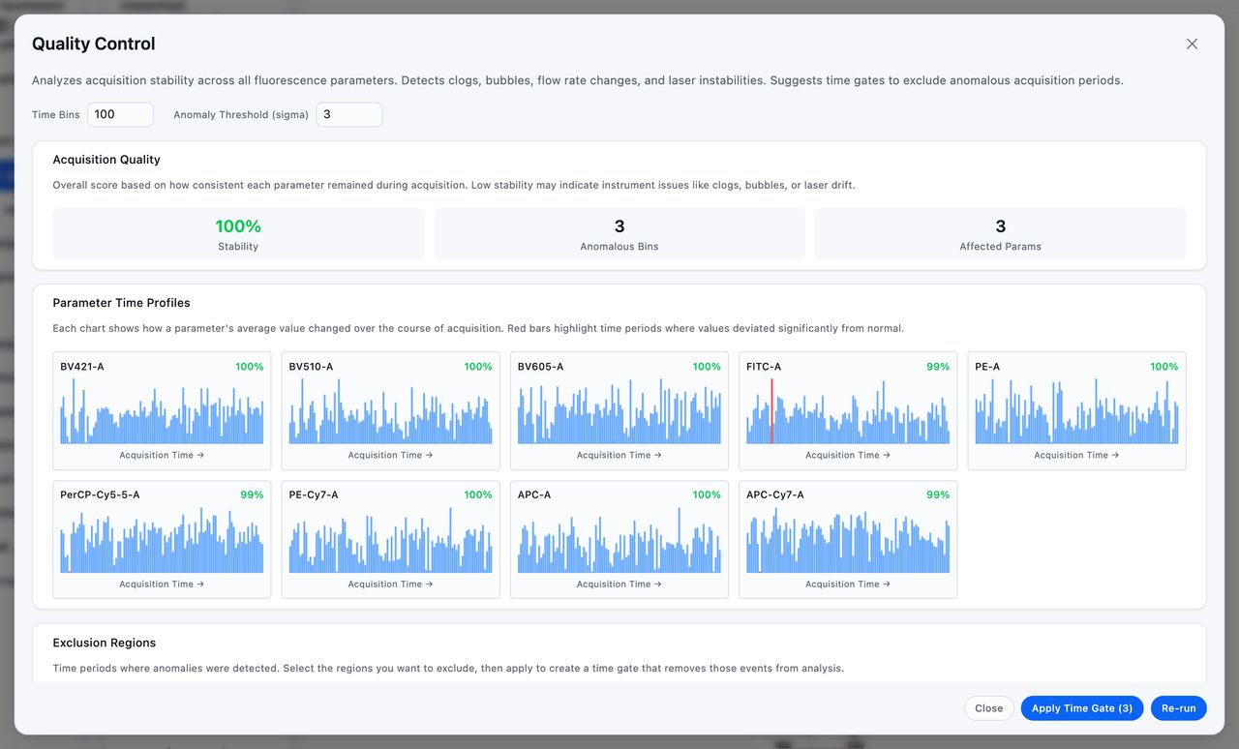Click the Parameter Time Profiles heading
This screenshot has height=749, width=1239.
click(x=121, y=303)
